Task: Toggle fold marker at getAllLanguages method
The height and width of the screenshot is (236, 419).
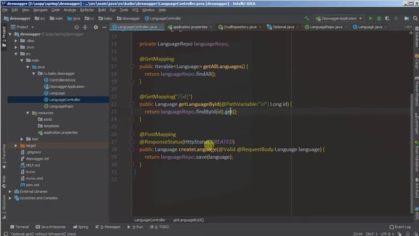Action: (132, 66)
